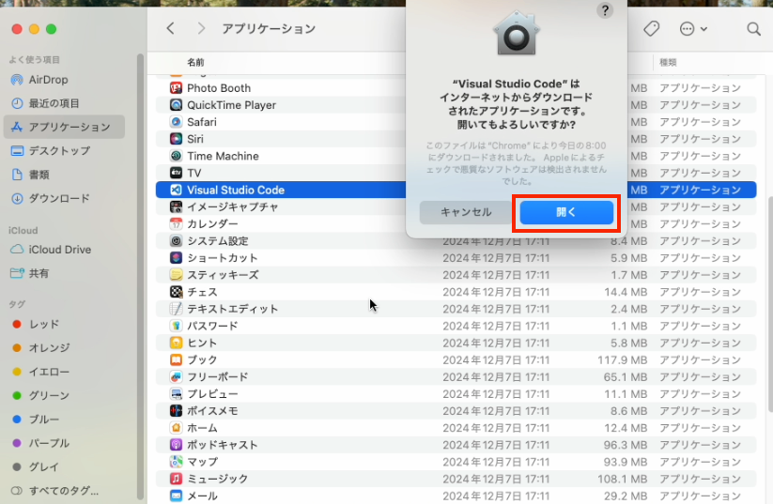
Task: Select the ミュージック row name
Action: [217, 479]
